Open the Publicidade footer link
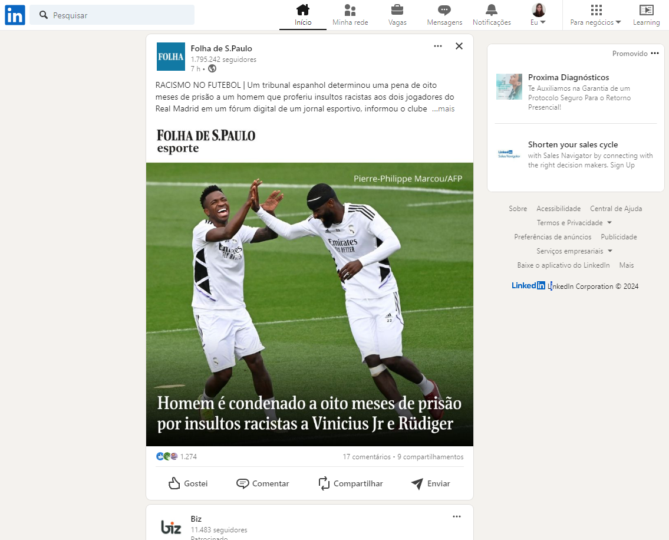669x540 pixels. point(619,237)
